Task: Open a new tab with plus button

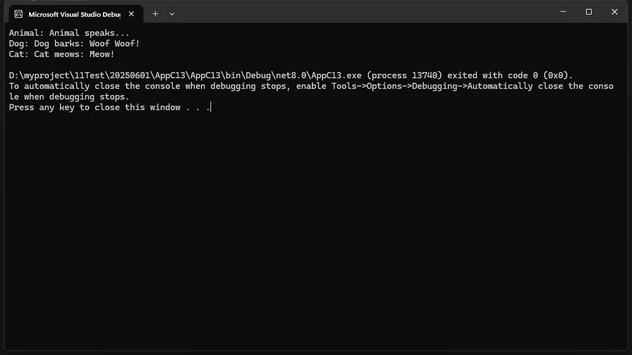Action: (x=155, y=14)
